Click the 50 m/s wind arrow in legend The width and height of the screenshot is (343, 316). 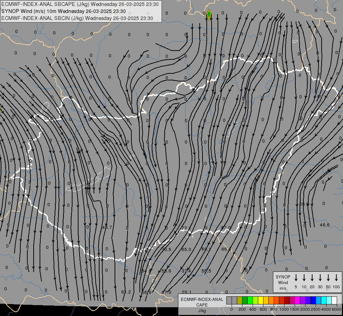(328, 278)
